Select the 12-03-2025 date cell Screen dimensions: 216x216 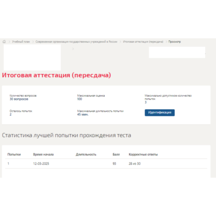click(41, 164)
